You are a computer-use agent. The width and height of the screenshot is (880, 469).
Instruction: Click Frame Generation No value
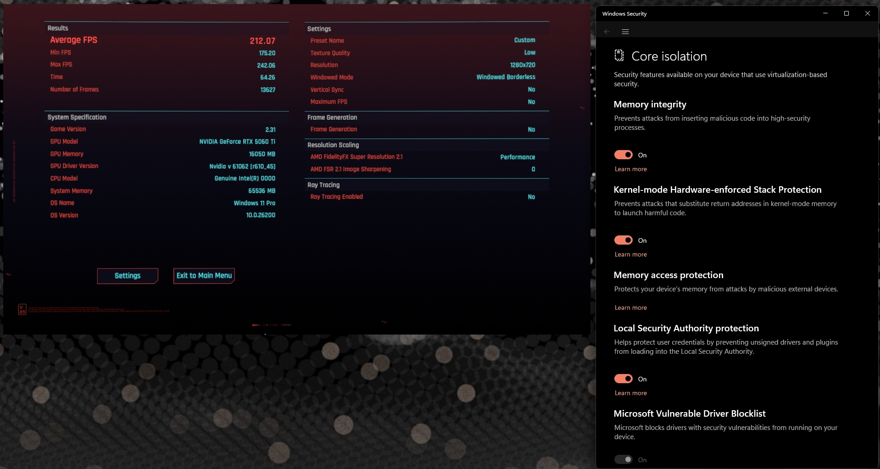click(x=531, y=130)
